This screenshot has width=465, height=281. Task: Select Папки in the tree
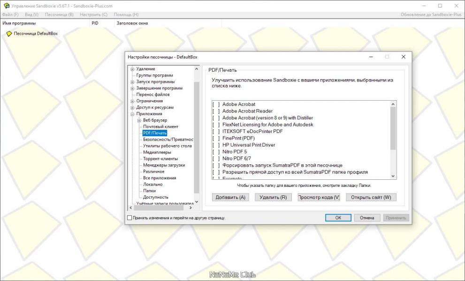pos(149,191)
